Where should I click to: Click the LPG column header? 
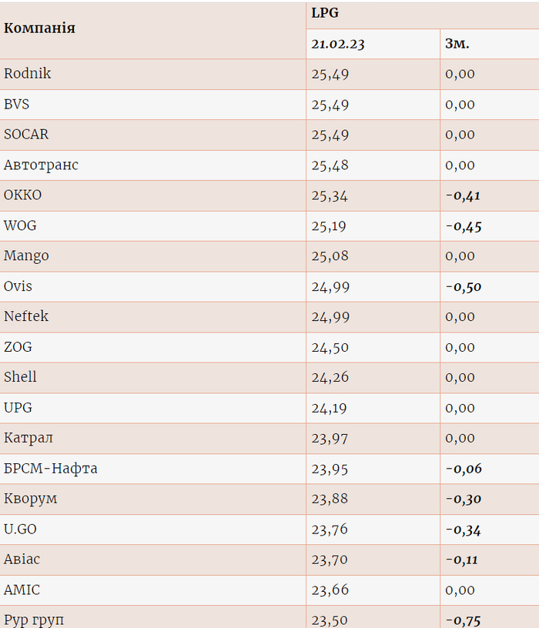325,13
